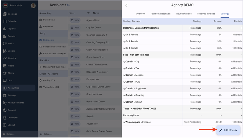
Task: Collapse the accounting submenu panel
Action: pos(46,134)
